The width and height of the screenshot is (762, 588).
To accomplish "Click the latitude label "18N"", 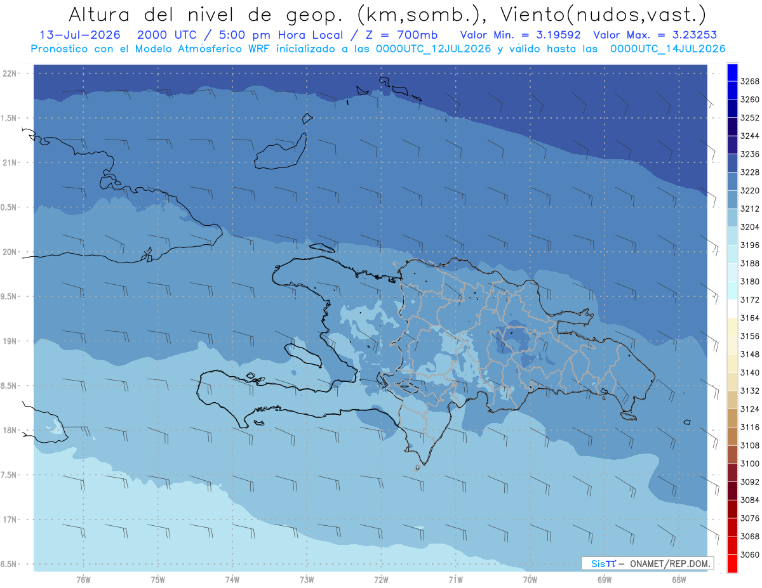I will (x=10, y=431).
